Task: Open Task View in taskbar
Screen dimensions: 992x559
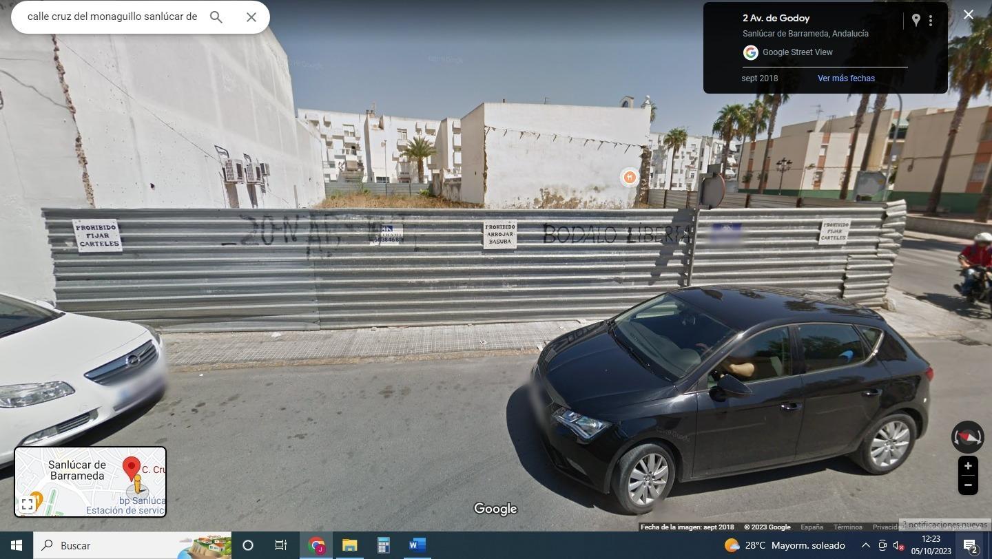Action: [281, 545]
